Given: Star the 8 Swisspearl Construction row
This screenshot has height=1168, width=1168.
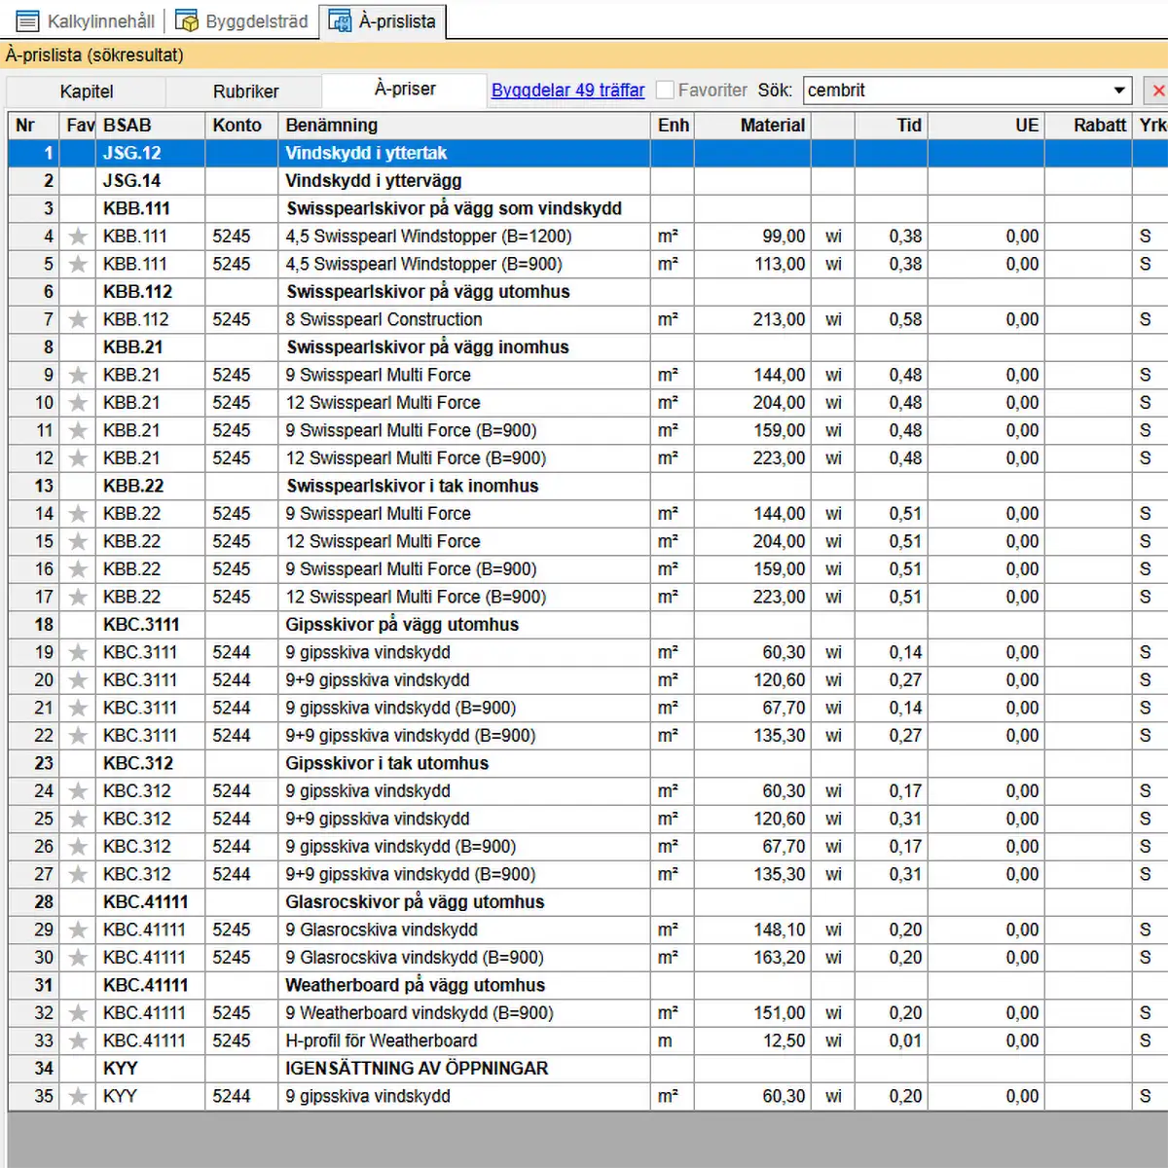Looking at the screenshot, I should point(78,320).
